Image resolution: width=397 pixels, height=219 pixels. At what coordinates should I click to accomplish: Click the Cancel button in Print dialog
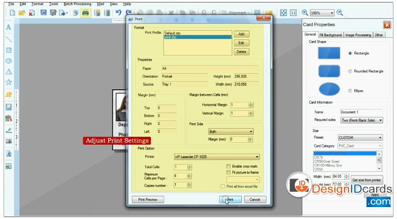click(255, 200)
